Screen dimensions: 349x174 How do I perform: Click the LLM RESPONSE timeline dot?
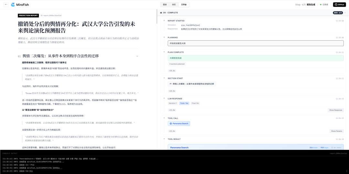(x=164, y=99)
